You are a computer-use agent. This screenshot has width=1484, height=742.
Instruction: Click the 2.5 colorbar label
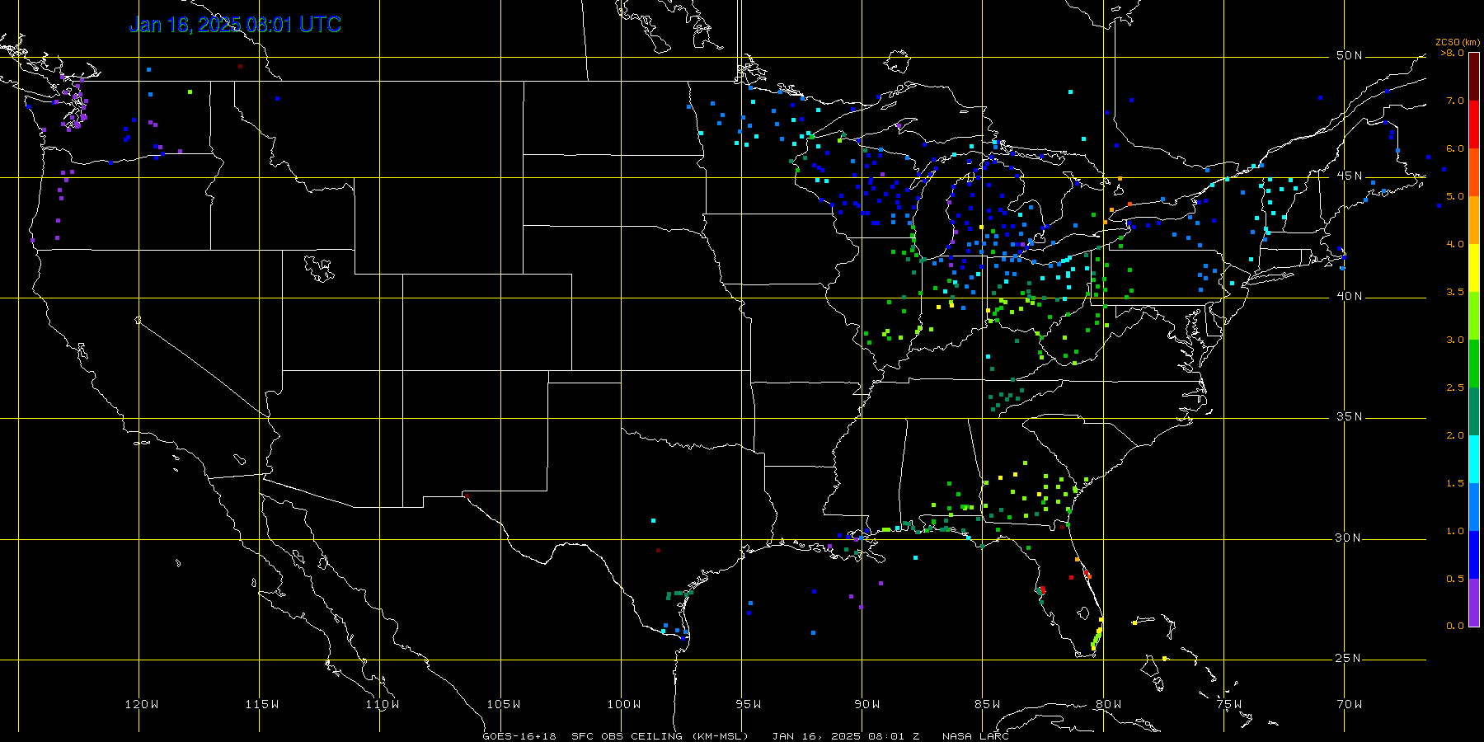click(x=1454, y=387)
